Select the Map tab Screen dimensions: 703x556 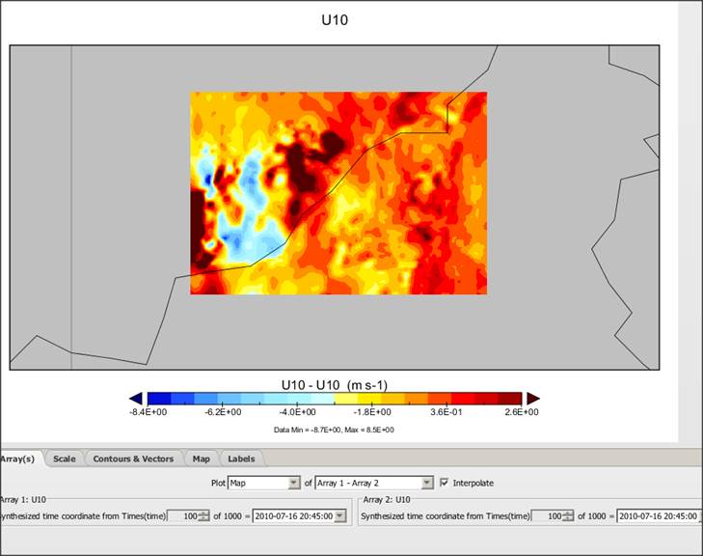201,459
